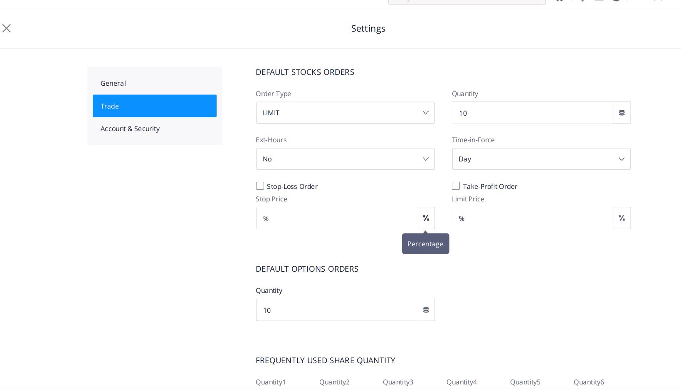Open the Time-in-Force dropdown showing Day

541,159
